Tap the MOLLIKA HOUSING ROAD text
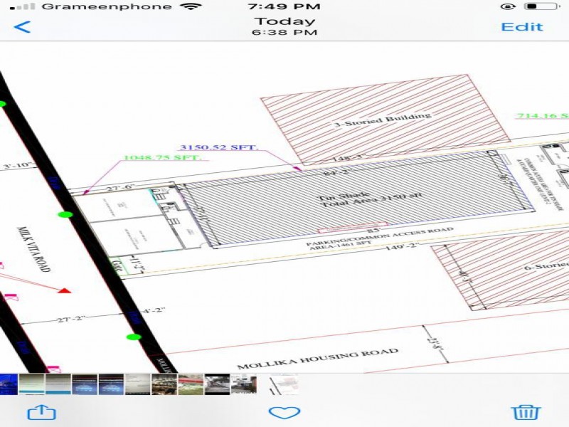This screenshot has height=427, width=569. [317, 358]
